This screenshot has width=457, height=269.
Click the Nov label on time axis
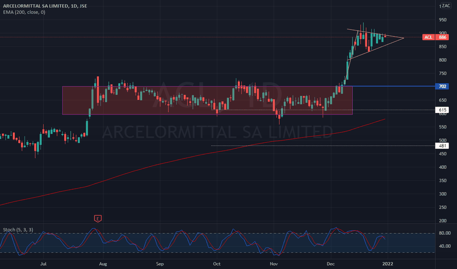click(274, 264)
